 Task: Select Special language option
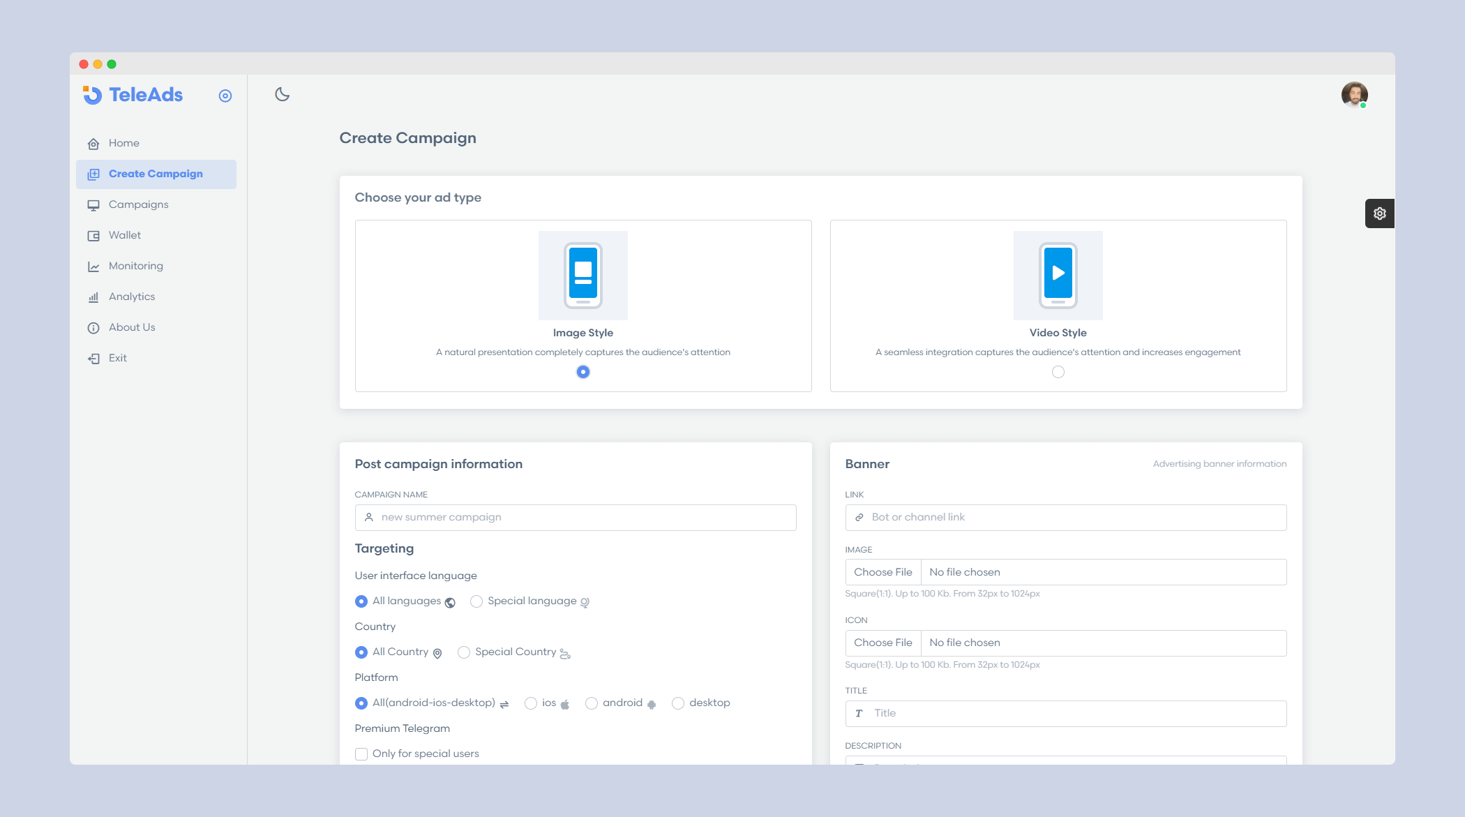click(476, 601)
